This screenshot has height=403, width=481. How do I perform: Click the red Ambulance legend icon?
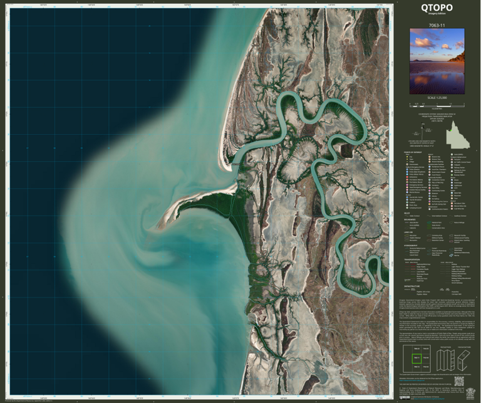[407, 177]
